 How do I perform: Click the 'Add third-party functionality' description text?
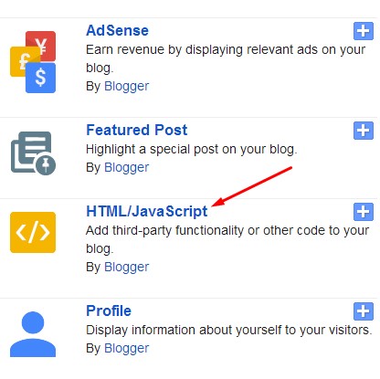[x=227, y=239]
